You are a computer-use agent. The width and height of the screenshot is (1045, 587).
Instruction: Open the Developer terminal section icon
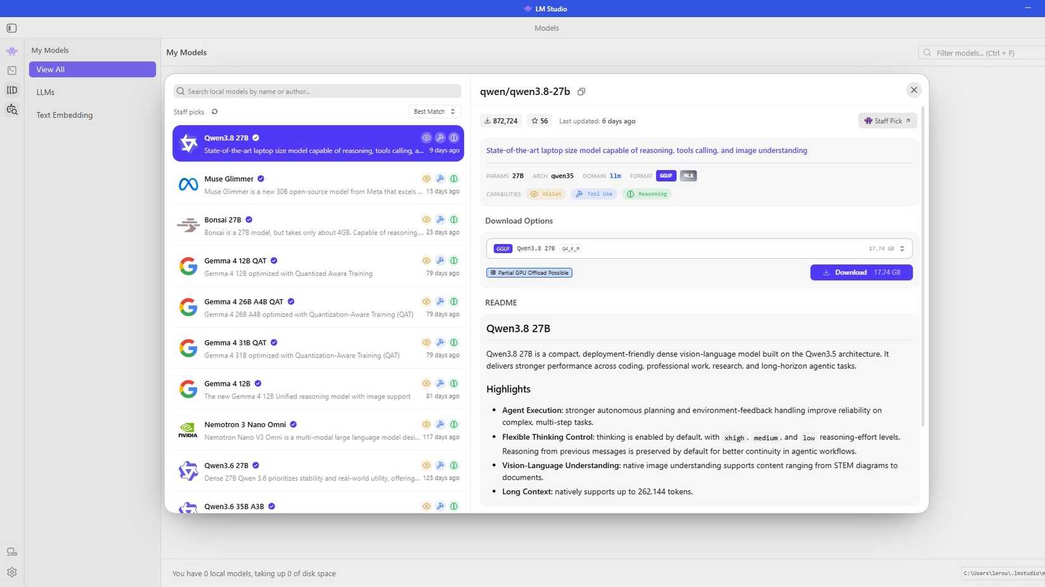pos(12,70)
